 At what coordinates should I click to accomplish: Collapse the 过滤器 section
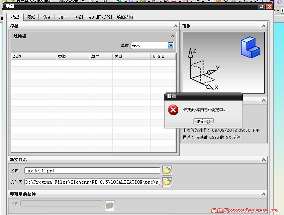click(172, 36)
